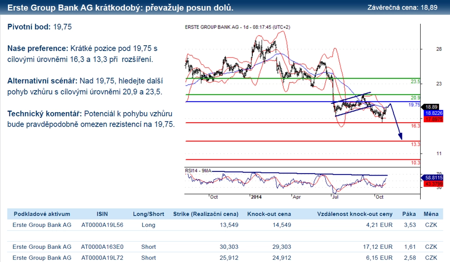The width and height of the screenshot is (450, 262).
Task: Click the 'Naše preference:' heading
Action: pyautogui.click(x=38, y=48)
